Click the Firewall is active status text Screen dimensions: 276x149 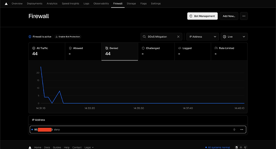tap(42, 37)
